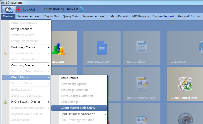Choose Basic Details from Client Masters
Viewport: 203px width, 124px height.
point(69,78)
